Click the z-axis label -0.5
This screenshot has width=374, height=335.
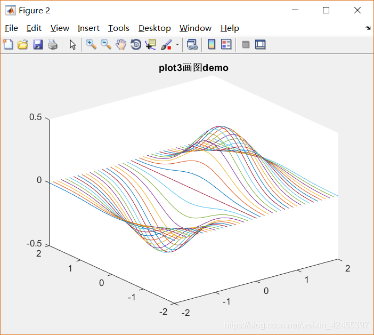point(34,244)
